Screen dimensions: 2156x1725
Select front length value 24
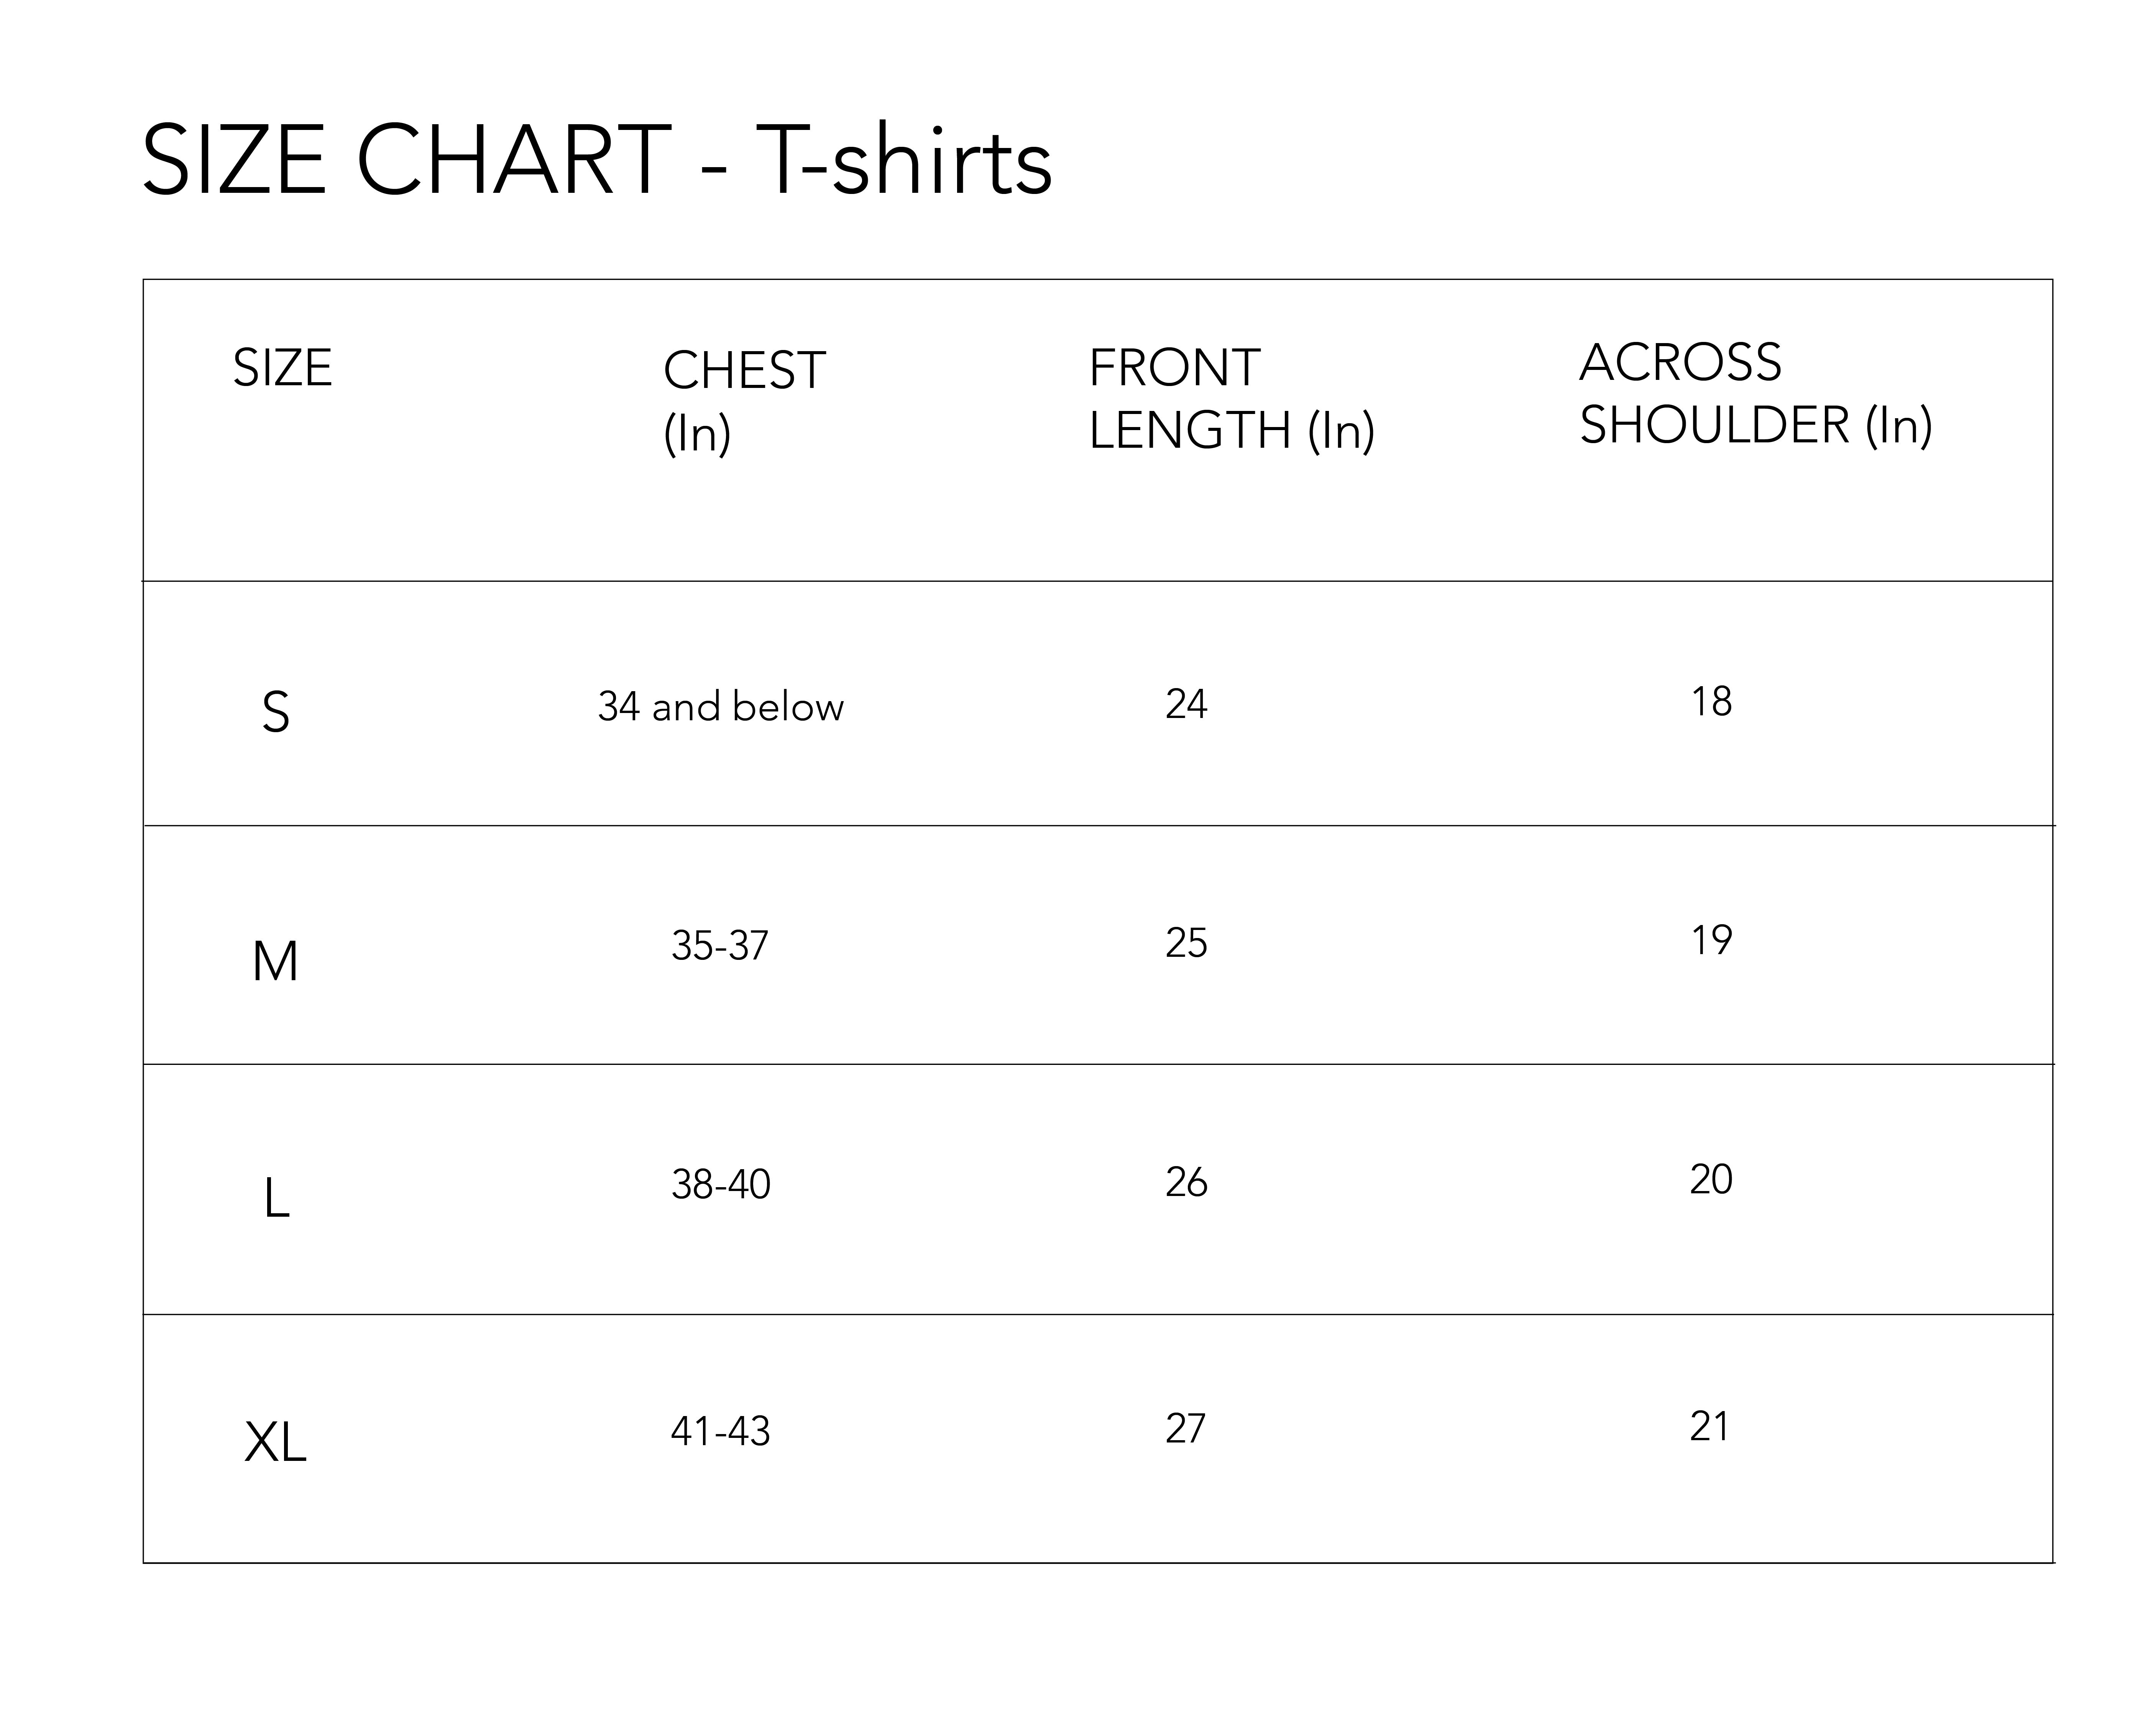[x=1186, y=705]
